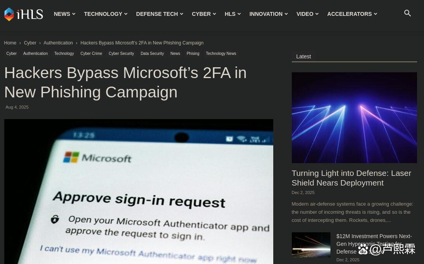The width and height of the screenshot is (424, 264).
Task: Open the TECHNOLOGY menu label
Action: [x=103, y=14]
